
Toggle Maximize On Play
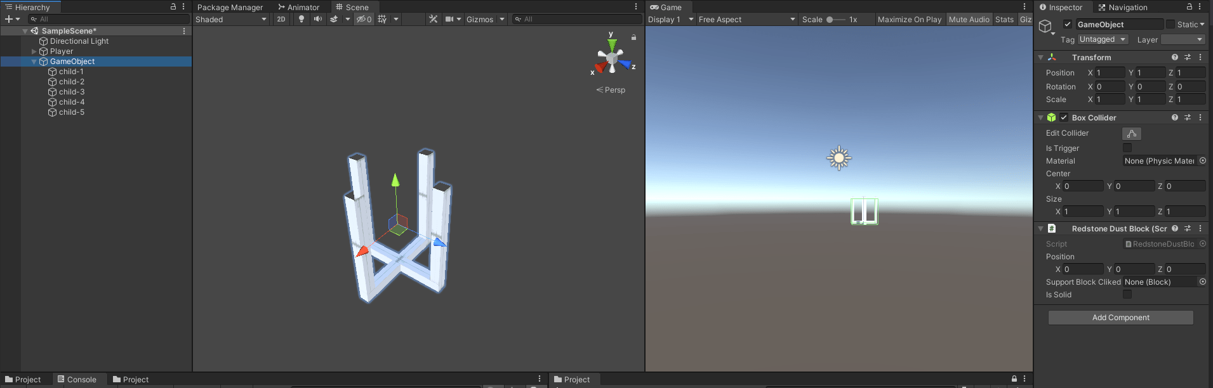pyautogui.click(x=910, y=19)
